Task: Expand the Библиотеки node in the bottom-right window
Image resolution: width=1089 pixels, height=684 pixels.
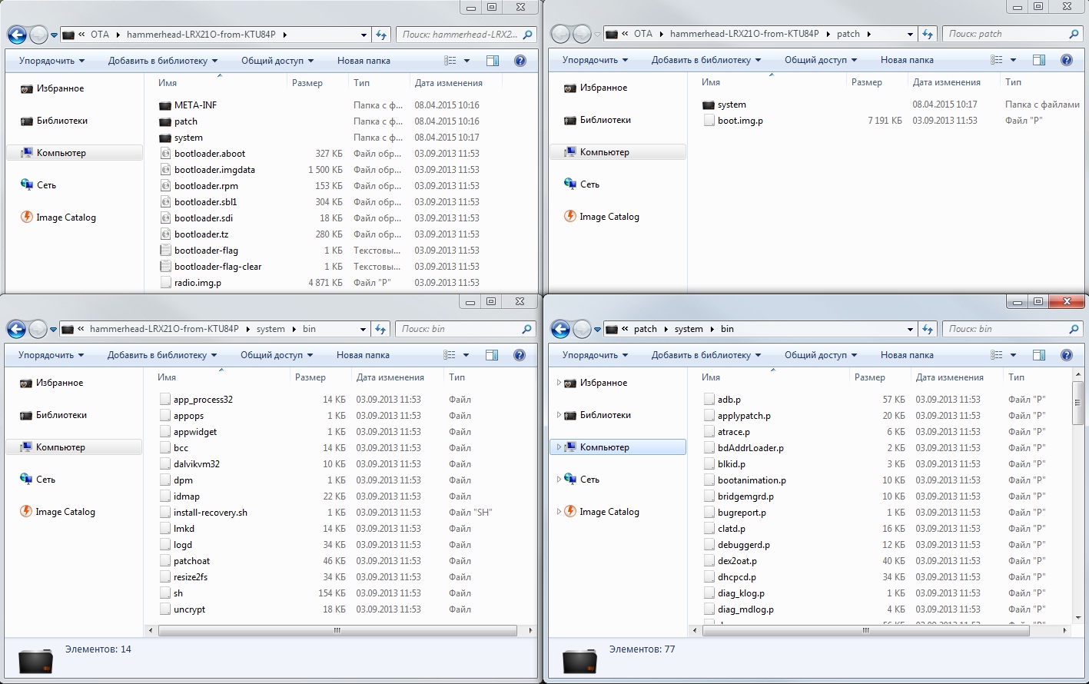Action: (559, 415)
